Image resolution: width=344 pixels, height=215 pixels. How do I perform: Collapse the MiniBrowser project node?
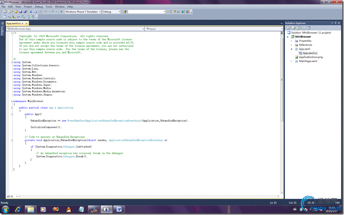click(288, 37)
